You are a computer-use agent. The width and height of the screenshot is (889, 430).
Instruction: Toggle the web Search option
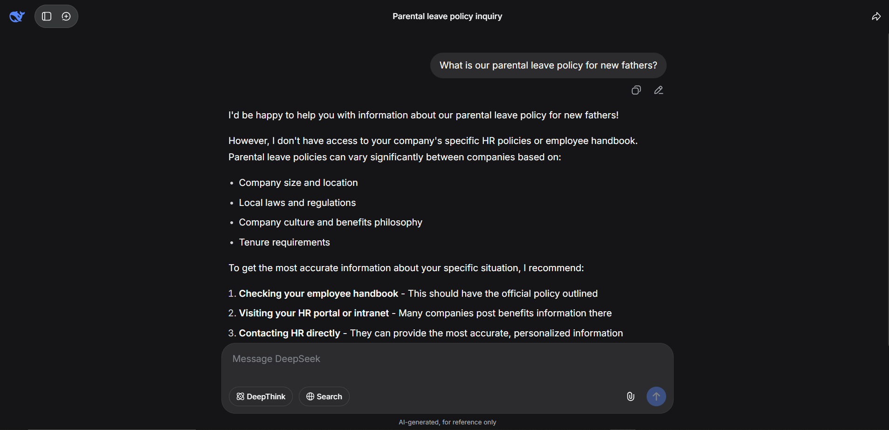click(x=324, y=396)
